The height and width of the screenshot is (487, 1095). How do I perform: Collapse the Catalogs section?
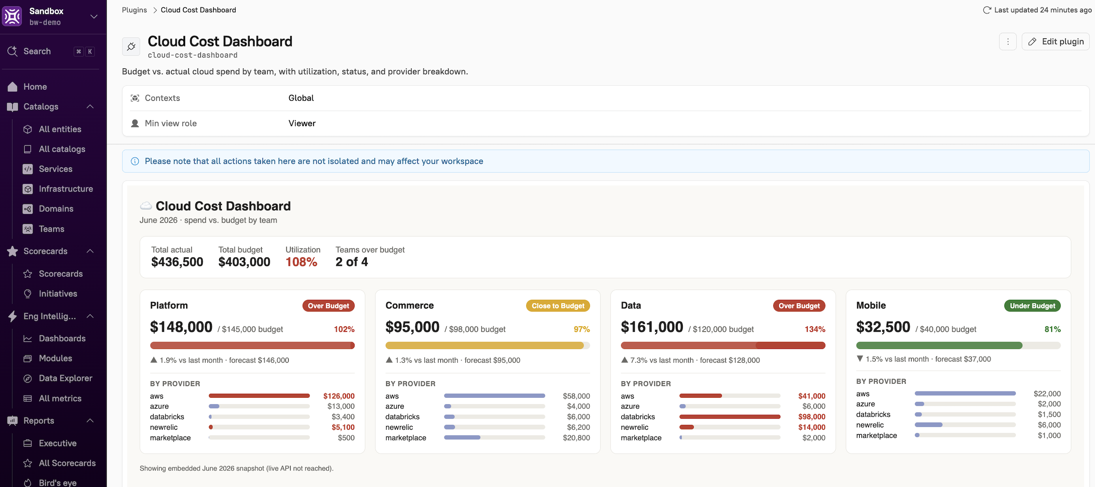[90, 107]
